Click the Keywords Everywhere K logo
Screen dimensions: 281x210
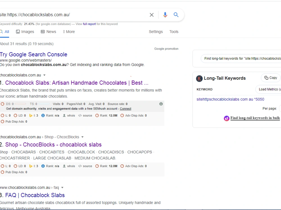(x=199, y=78)
